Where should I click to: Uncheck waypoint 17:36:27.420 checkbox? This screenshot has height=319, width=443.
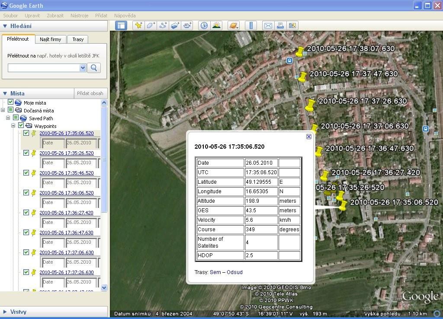(26, 212)
